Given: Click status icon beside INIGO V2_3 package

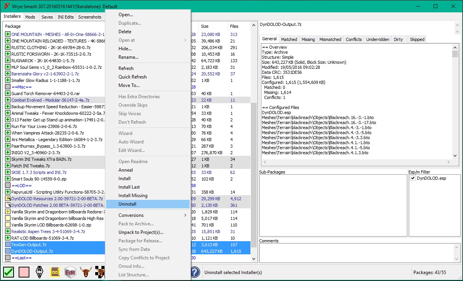Looking at the screenshot, I should click(x=8, y=153).
